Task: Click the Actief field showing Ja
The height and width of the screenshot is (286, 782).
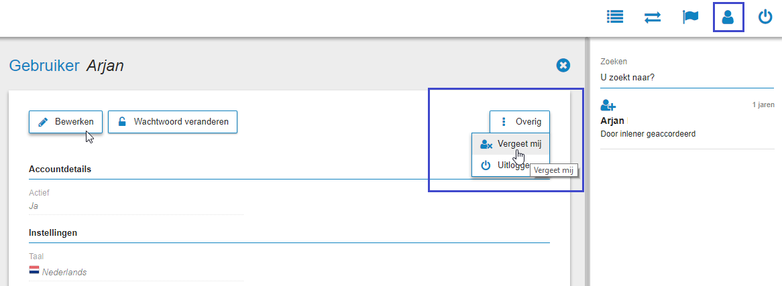Action: [136, 201]
